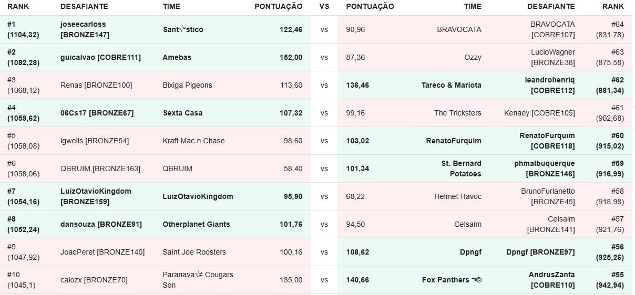Open the Fox Panthers team entry
This screenshot has height=295, width=635.
point(452,280)
